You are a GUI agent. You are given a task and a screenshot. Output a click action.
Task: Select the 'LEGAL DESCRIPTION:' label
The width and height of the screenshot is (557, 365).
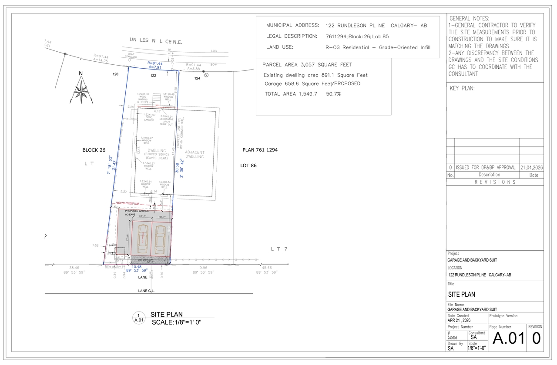point(292,36)
